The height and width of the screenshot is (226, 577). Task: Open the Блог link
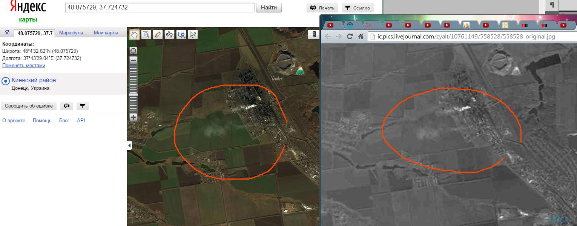pos(64,120)
